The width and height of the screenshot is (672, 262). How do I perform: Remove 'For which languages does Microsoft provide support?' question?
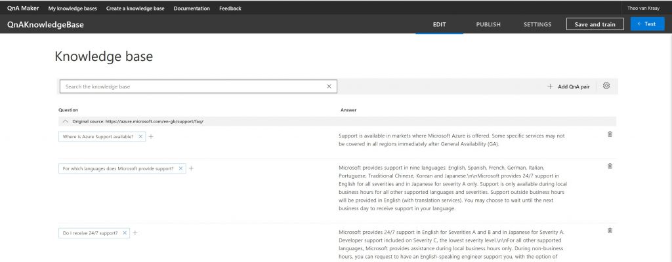click(x=181, y=168)
